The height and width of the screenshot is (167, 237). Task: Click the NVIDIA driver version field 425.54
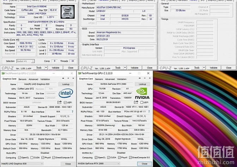click(x=122, y=134)
